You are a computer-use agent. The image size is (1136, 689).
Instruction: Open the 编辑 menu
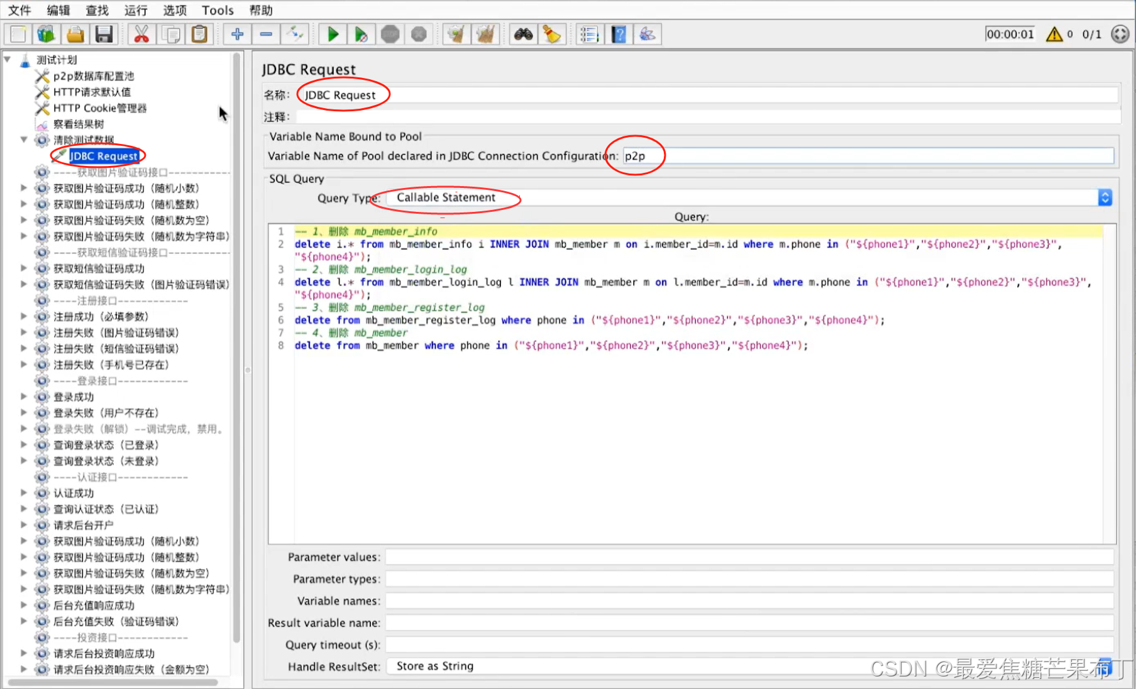58,10
